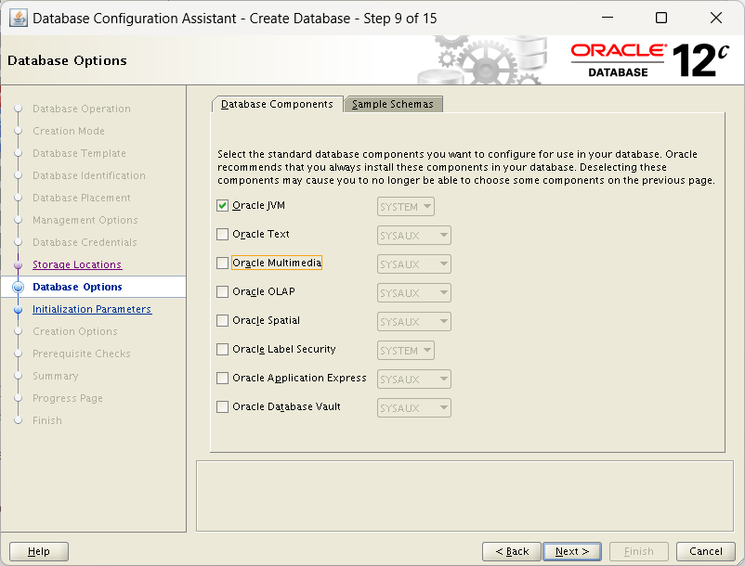Image resolution: width=745 pixels, height=566 pixels.
Task: Open the Oracle Database Vault tablespace dropdown
Action: [413, 408]
